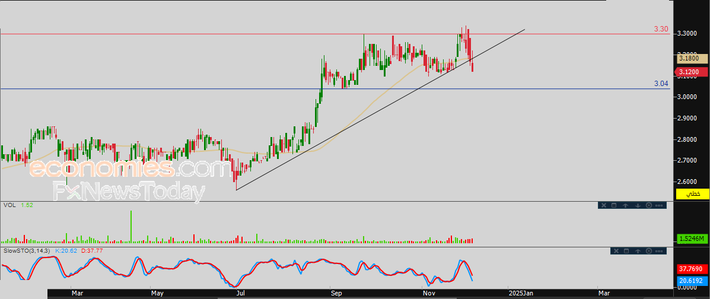710x299 pixels.
Task: Open VOL panel more options dots
Action: pos(659,206)
